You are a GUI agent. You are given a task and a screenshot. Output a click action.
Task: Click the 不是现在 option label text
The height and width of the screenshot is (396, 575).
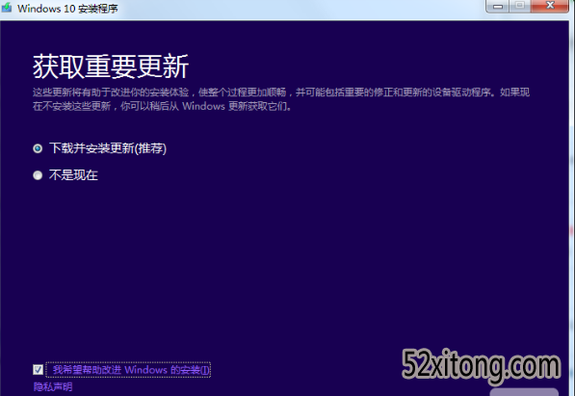coord(73,175)
